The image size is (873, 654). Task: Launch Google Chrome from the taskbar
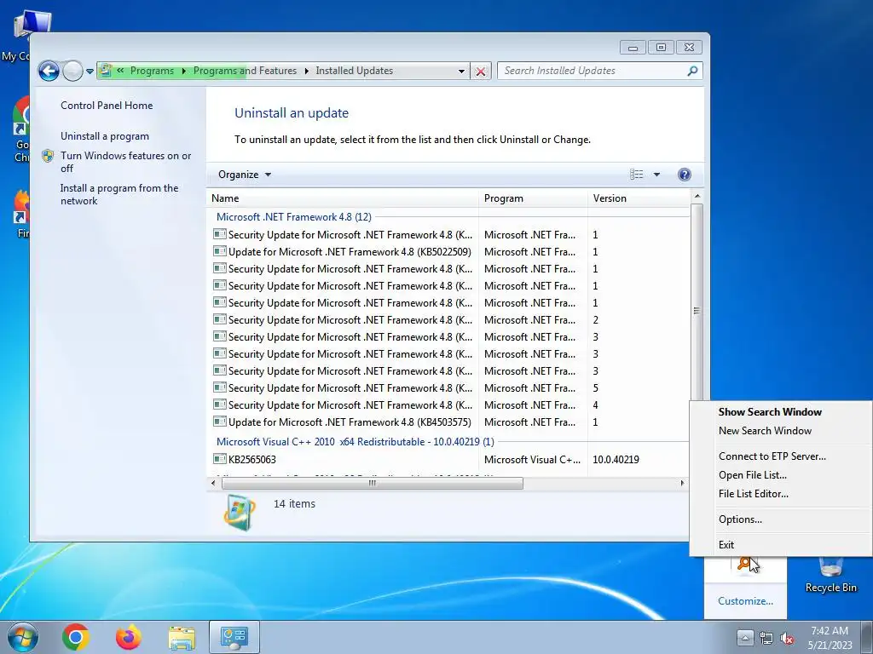click(x=76, y=637)
